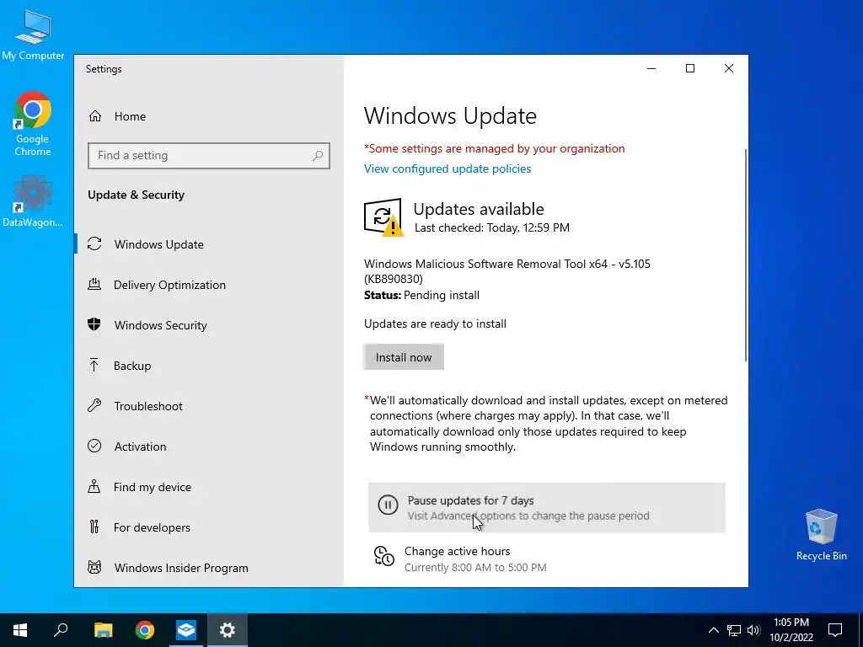Click the Activation checkmark icon

tap(94, 446)
